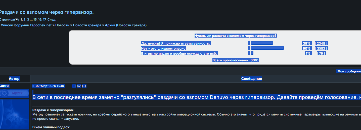The height and width of the screenshot is (130, 361).
Task: Click vote count '[ 2348 ]'
Action: [x=321, y=43]
